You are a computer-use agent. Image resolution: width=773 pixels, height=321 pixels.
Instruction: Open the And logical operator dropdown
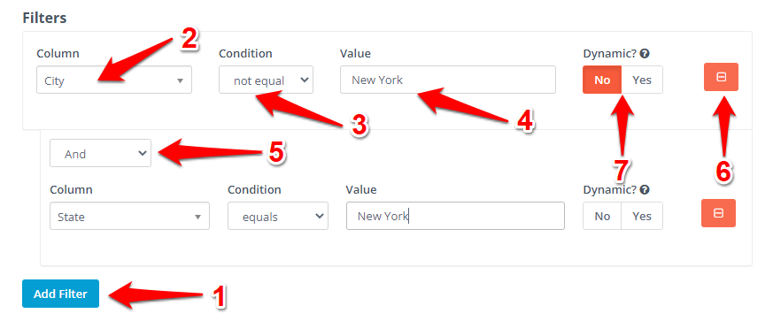[x=100, y=153]
